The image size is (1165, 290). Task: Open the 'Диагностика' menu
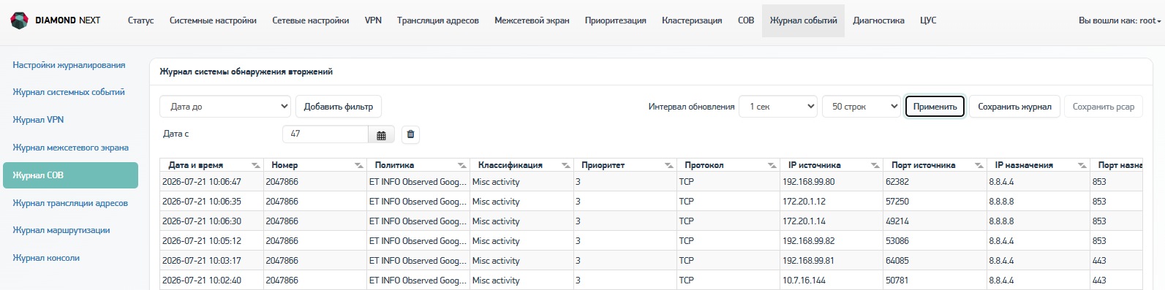coord(878,20)
